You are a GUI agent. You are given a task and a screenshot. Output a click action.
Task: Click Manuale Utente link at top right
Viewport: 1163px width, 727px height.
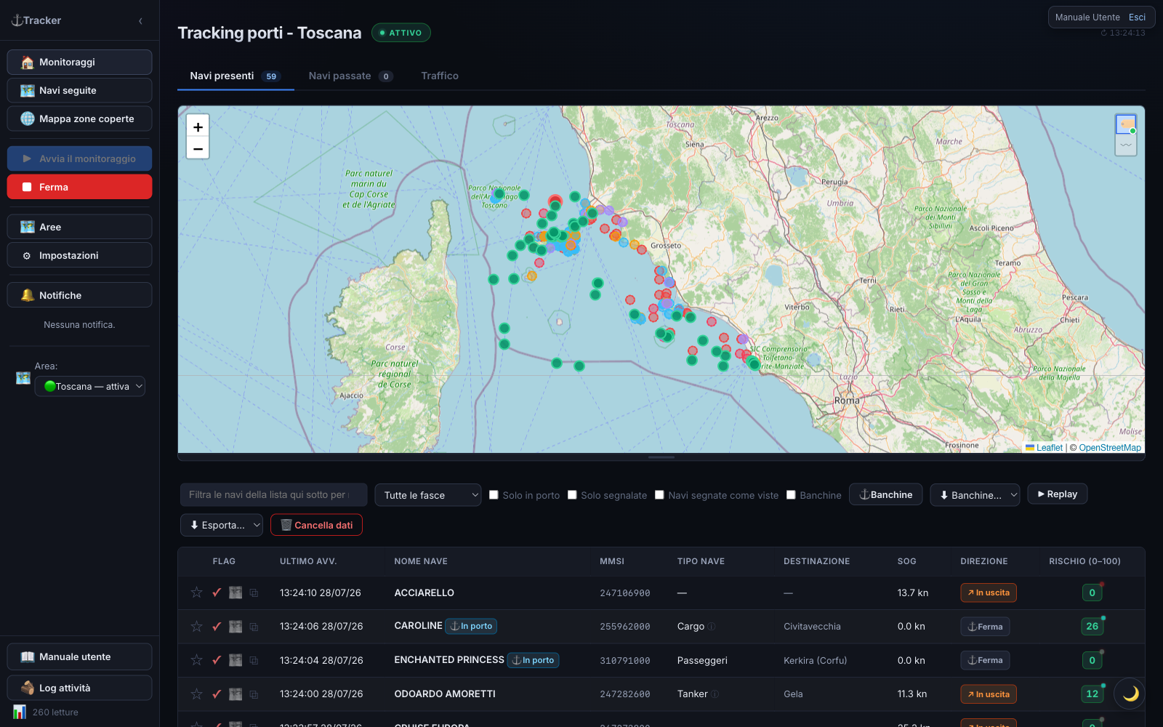(1087, 17)
